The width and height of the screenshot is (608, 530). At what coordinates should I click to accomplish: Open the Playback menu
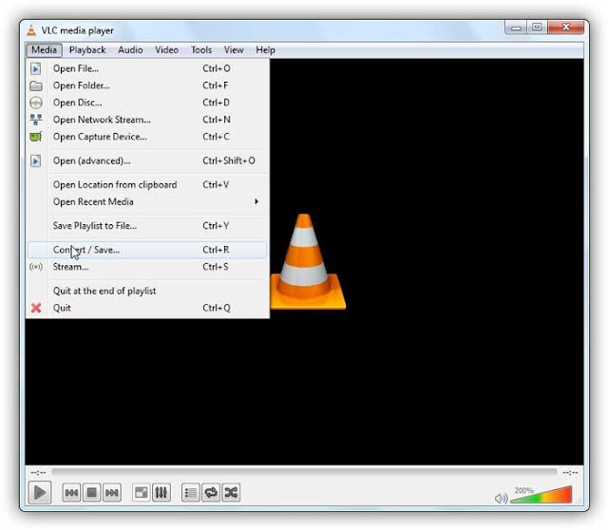coord(87,50)
